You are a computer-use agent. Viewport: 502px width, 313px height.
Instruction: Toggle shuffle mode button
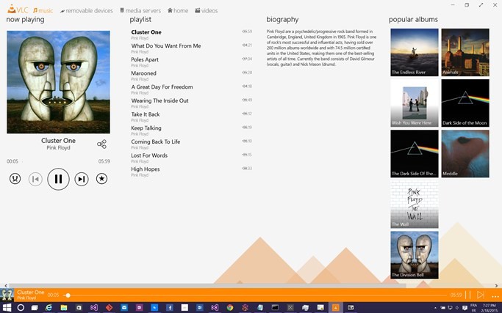pos(15,179)
